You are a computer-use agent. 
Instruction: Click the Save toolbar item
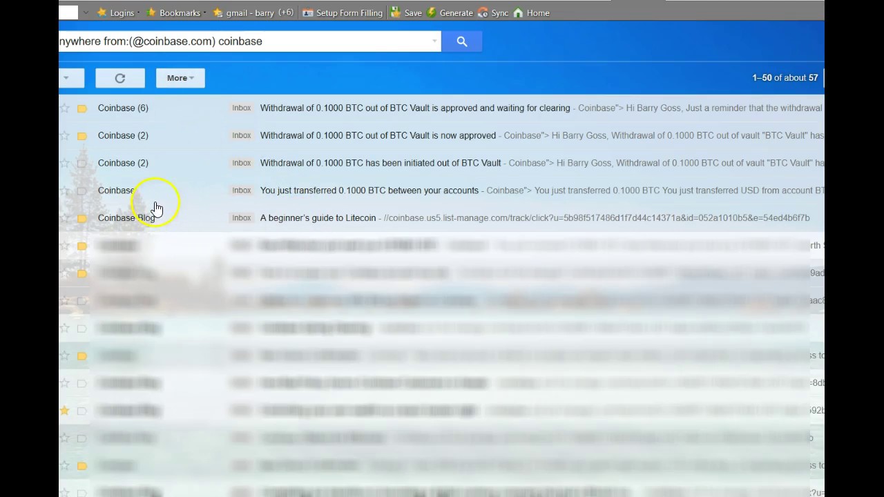(406, 13)
